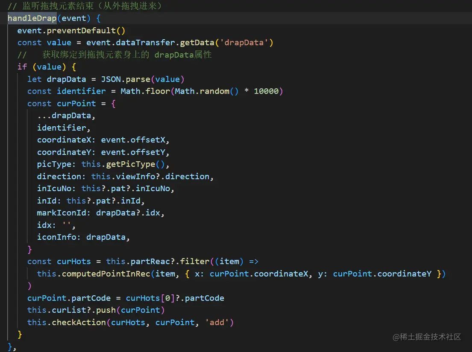
Task: Click the event.preventDefault() call
Action: [71, 31]
